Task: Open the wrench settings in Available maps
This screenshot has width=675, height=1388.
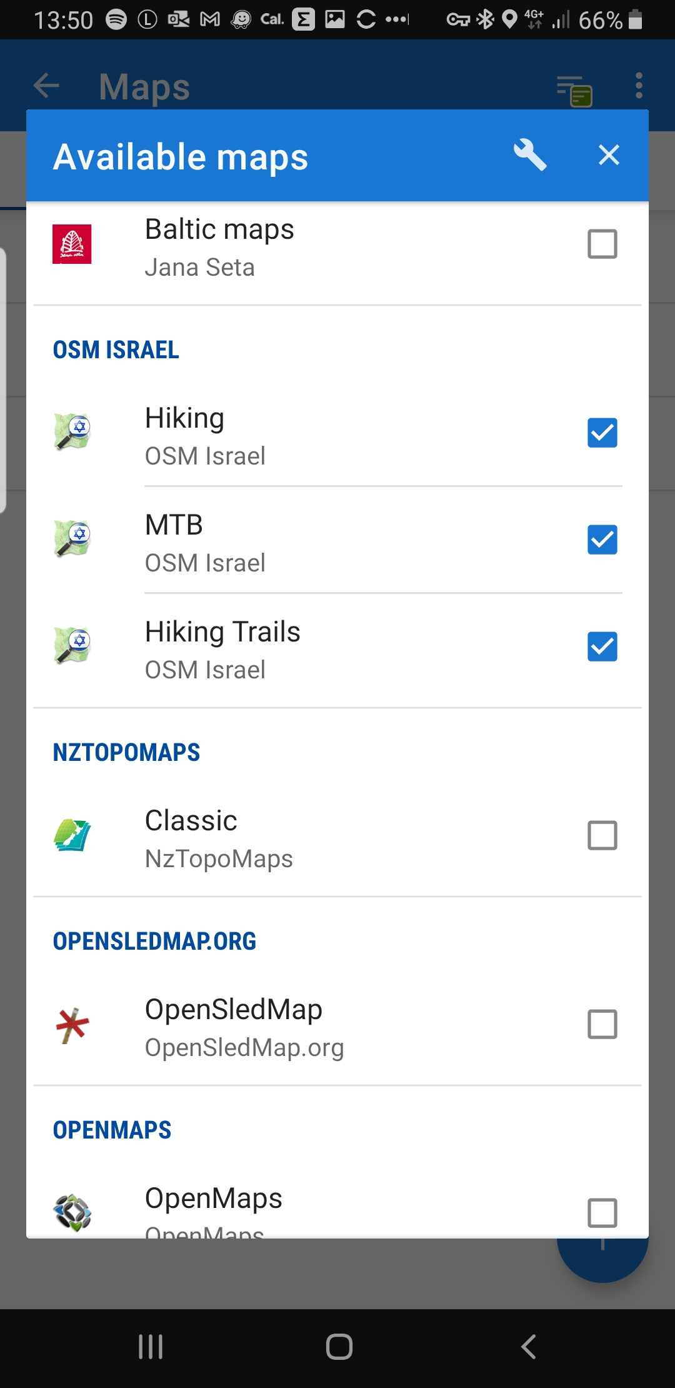Action: (x=529, y=155)
